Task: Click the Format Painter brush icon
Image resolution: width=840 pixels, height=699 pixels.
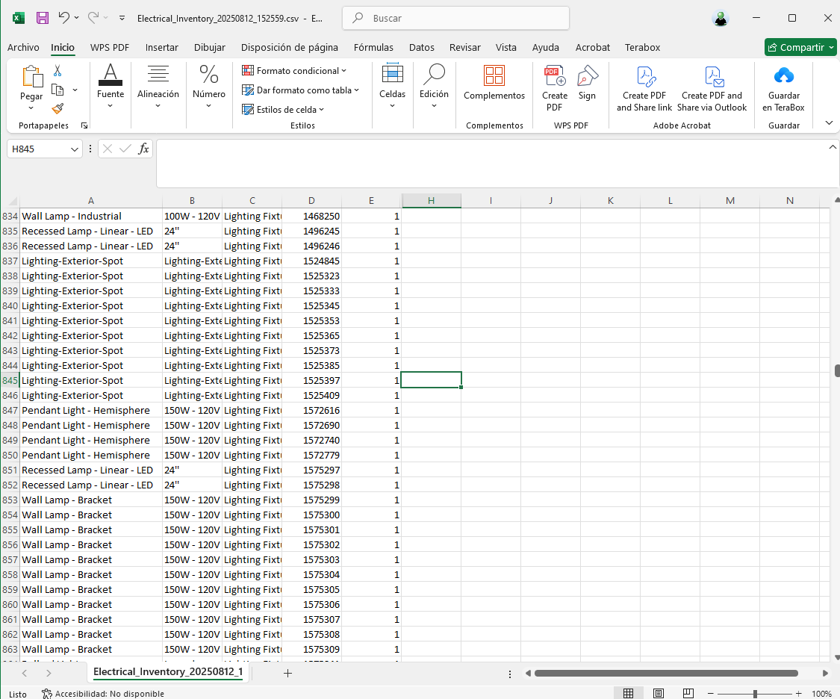Action: pos(57,108)
